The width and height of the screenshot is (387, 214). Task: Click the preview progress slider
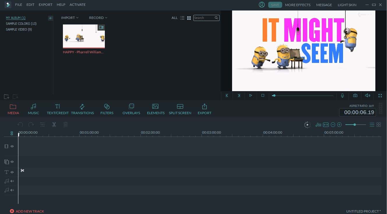click(303, 95)
